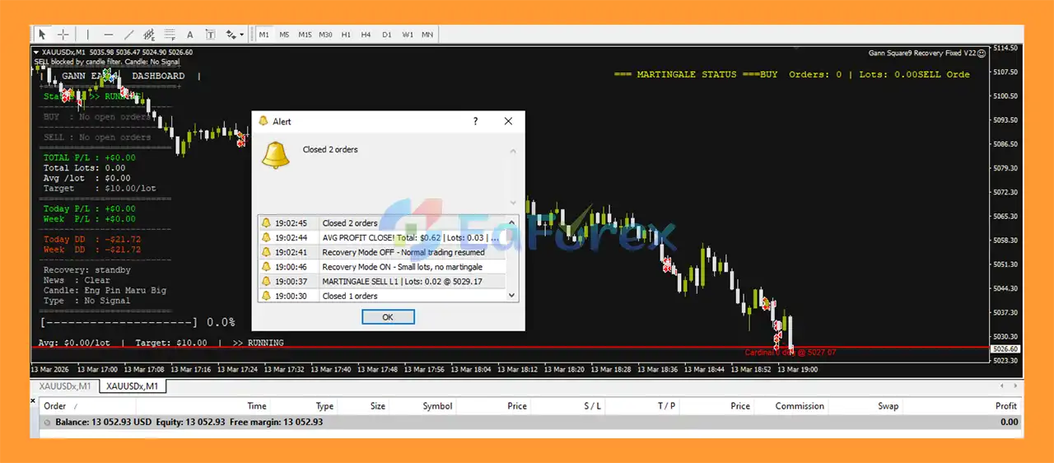The height and width of the screenshot is (463, 1054).
Task: Click the large yellow bell icon
Action: pos(275,155)
